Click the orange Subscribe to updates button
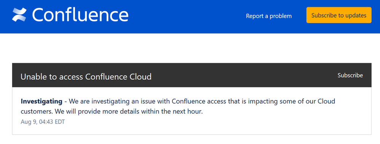This screenshot has width=380, height=144. coord(339,15)
